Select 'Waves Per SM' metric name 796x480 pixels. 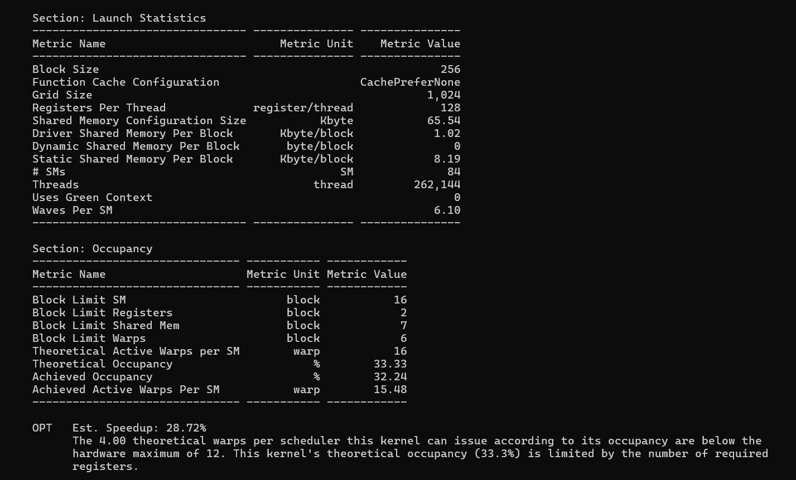coord(72,210)
